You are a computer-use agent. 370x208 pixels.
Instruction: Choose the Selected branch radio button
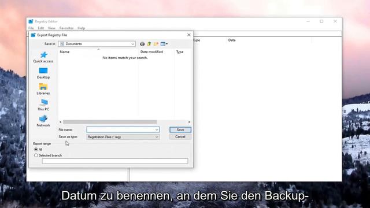point(36,155)
